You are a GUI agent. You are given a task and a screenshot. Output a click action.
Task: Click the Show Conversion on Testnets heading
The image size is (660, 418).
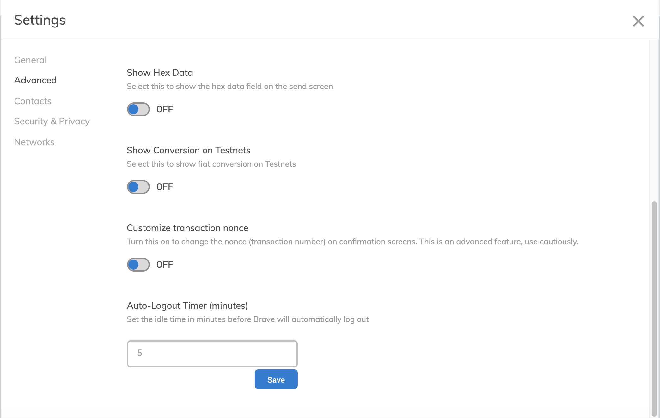tap(188, 150)
